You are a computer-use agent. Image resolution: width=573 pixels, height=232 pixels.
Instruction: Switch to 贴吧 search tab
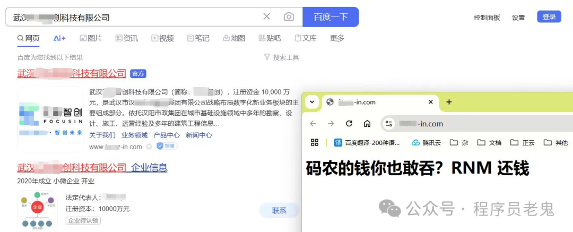(x=270, y=38)
